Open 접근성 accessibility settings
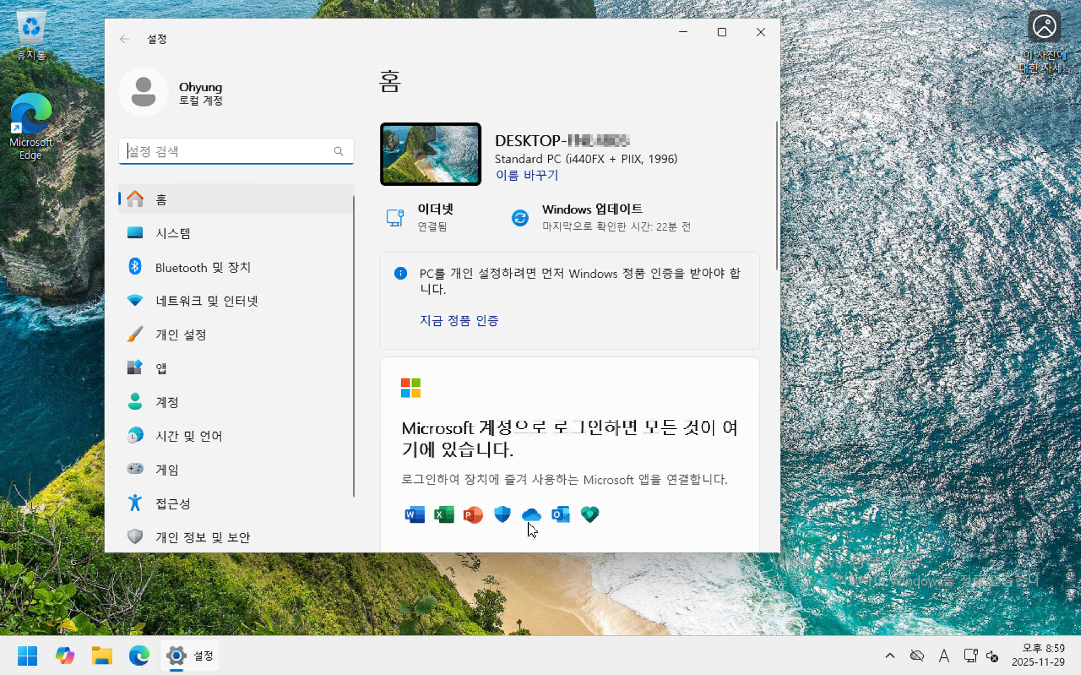This screenshot has width=1081, height=676. tap(172, 503)
